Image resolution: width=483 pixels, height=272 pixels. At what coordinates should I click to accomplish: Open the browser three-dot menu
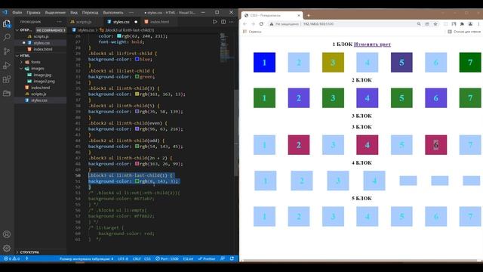[x=478, y=23]
